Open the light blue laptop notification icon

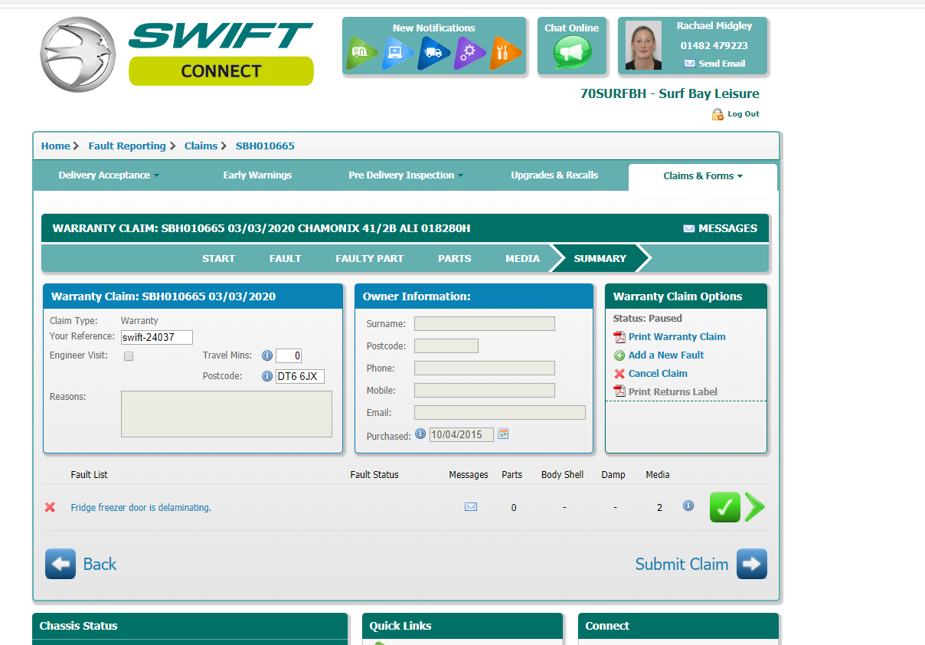click(397, 53)
